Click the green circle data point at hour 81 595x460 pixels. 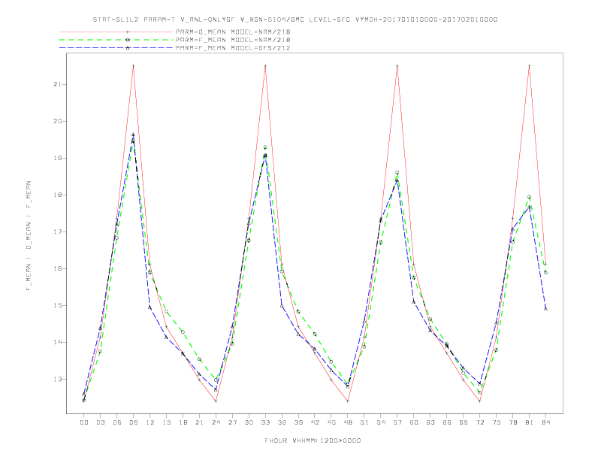click(530, 197)
